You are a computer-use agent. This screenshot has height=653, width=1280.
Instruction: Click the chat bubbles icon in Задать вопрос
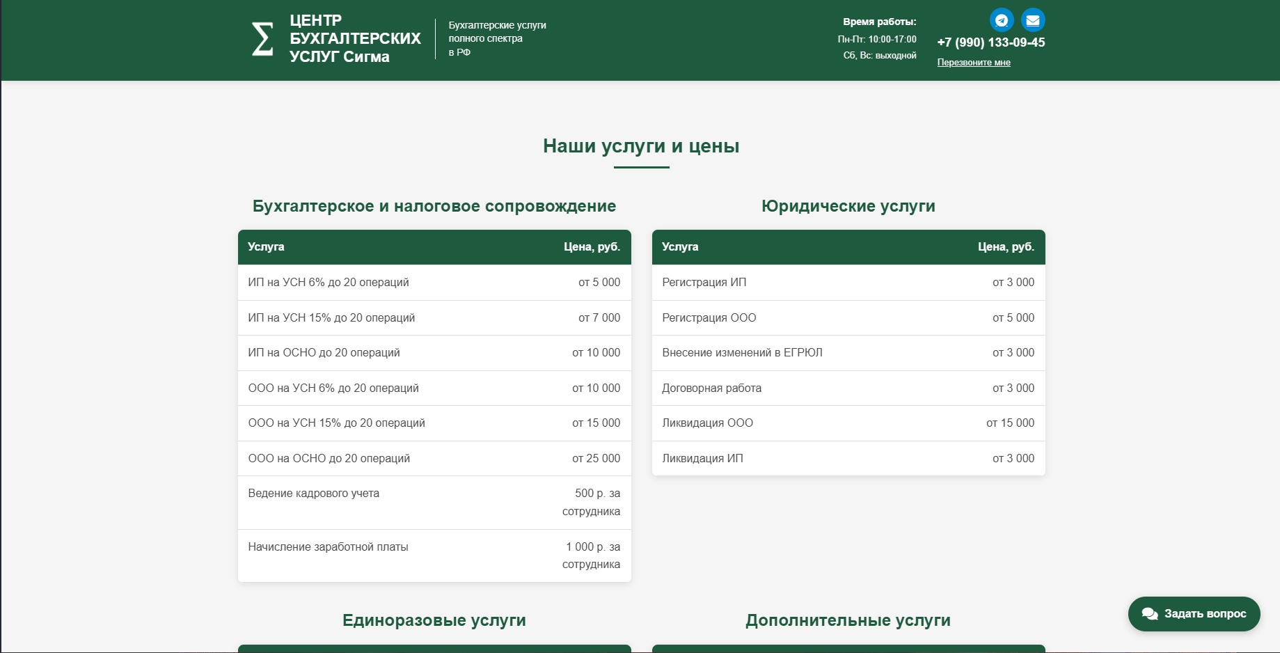[1150, 614]
